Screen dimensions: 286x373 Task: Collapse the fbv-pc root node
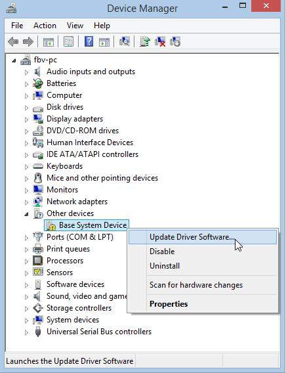click(x=14, y=61)
